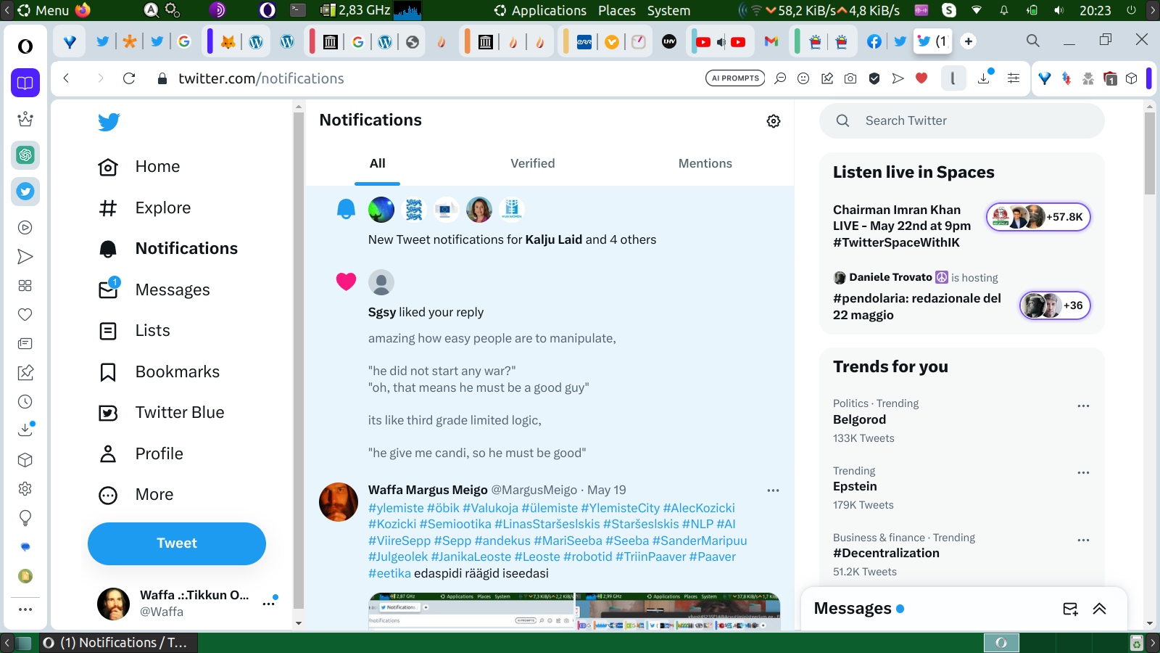Click the compose new message icon
This screenshot has width=1160, height=653.
click(x=1070, y=609)
